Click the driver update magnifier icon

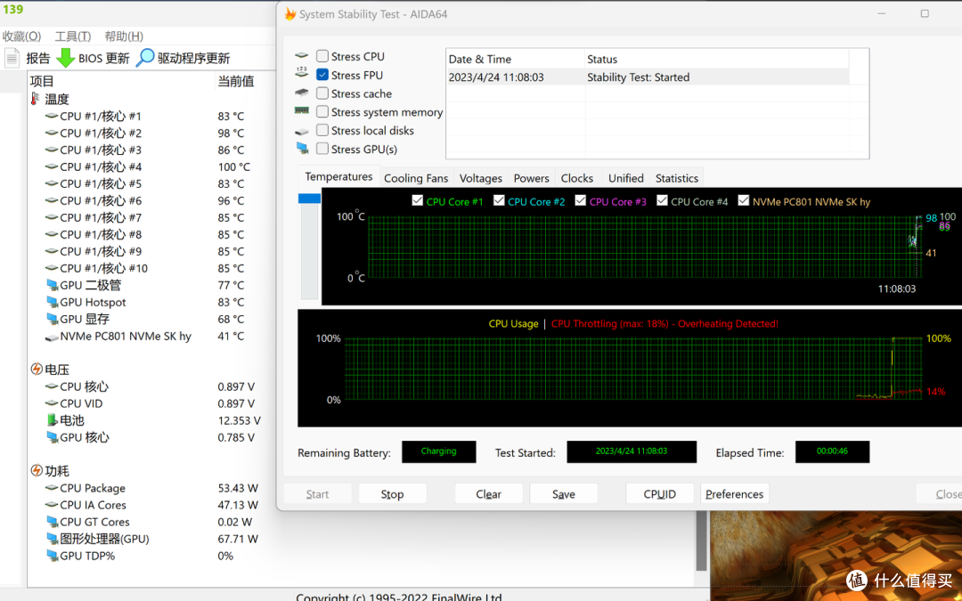pos(145,58)
